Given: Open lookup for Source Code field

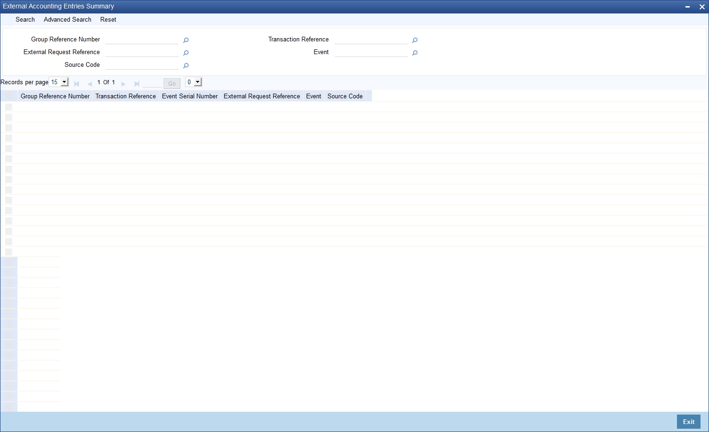Looking at the screenshot, I should [186, 66].
